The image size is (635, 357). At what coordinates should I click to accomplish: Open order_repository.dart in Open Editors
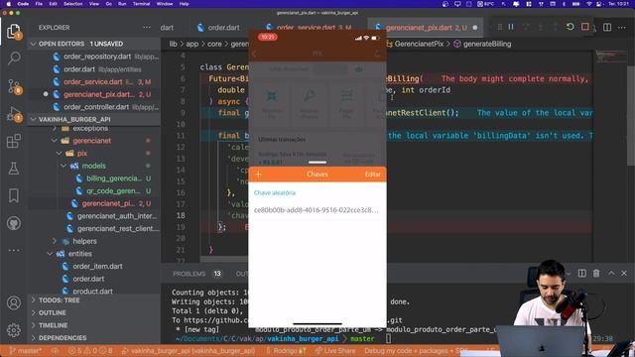click(x=97, y=57)
